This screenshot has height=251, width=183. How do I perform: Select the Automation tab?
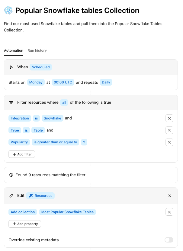tap(14, 51)
